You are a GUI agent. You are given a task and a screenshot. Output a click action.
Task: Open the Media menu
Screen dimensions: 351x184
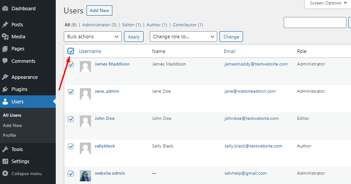point(18,37)
